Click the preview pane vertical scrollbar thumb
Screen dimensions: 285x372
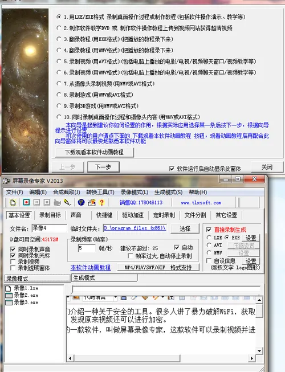pyautogui.click(x=259, y=310)
